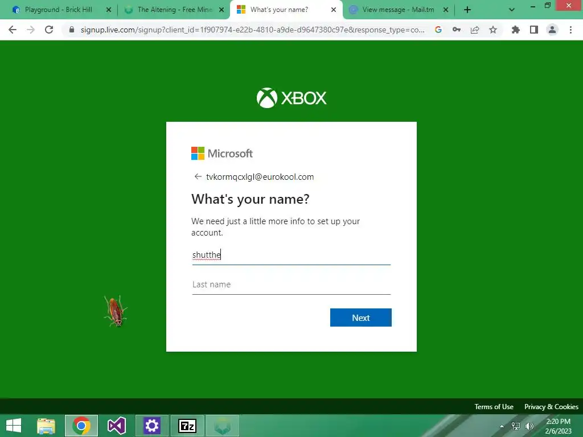Open Chrome three-dot menu
The width and height of the screenshot is (583, 437).
coord(570,30)
